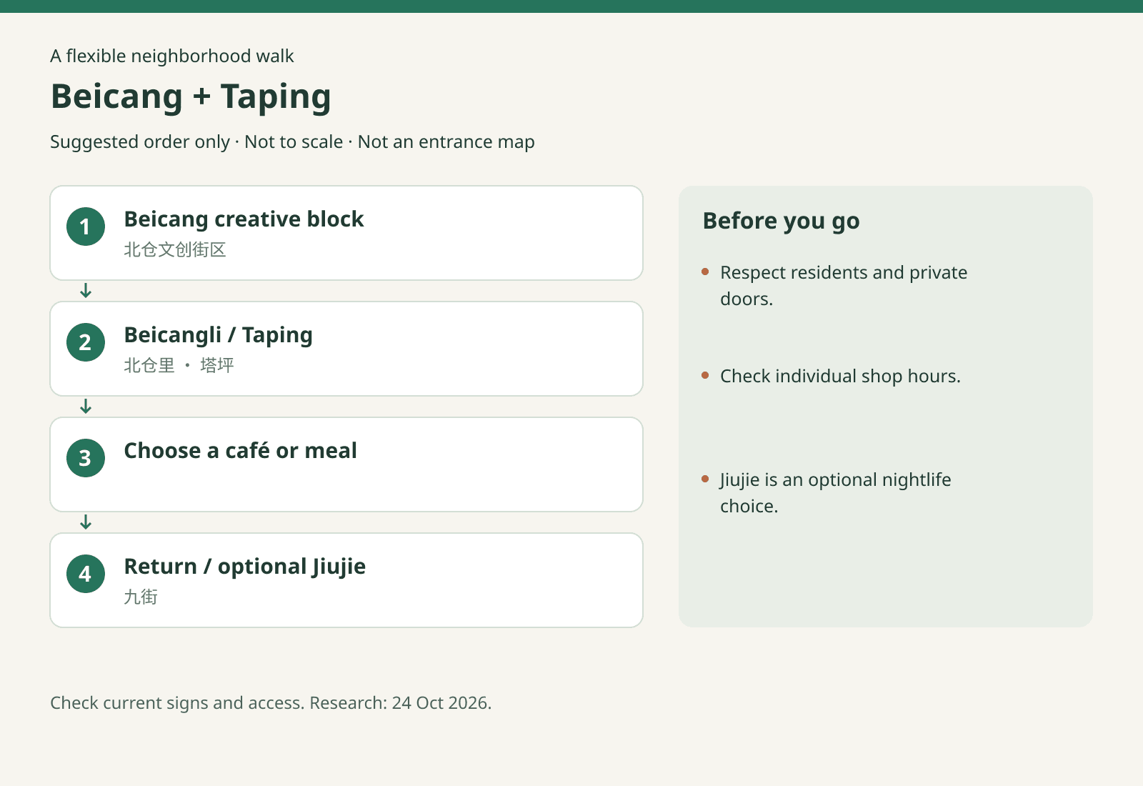Click the step 4 number badge
The height and width of the screenshot is (786, 1143).
pos(86,574)
